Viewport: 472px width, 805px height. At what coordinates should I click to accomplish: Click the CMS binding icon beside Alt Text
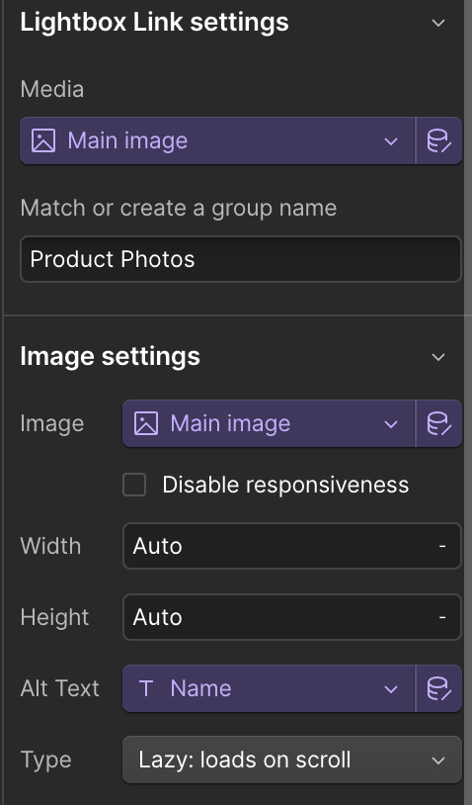[x=439, y=688]
